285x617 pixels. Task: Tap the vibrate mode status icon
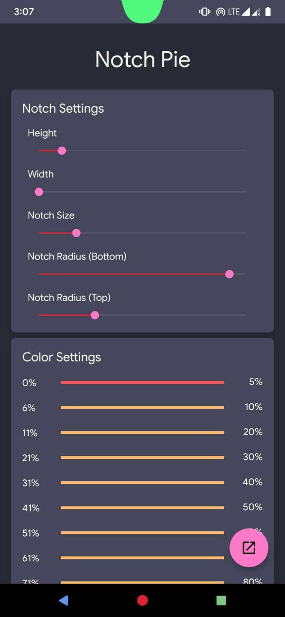(x=204, y=12)
